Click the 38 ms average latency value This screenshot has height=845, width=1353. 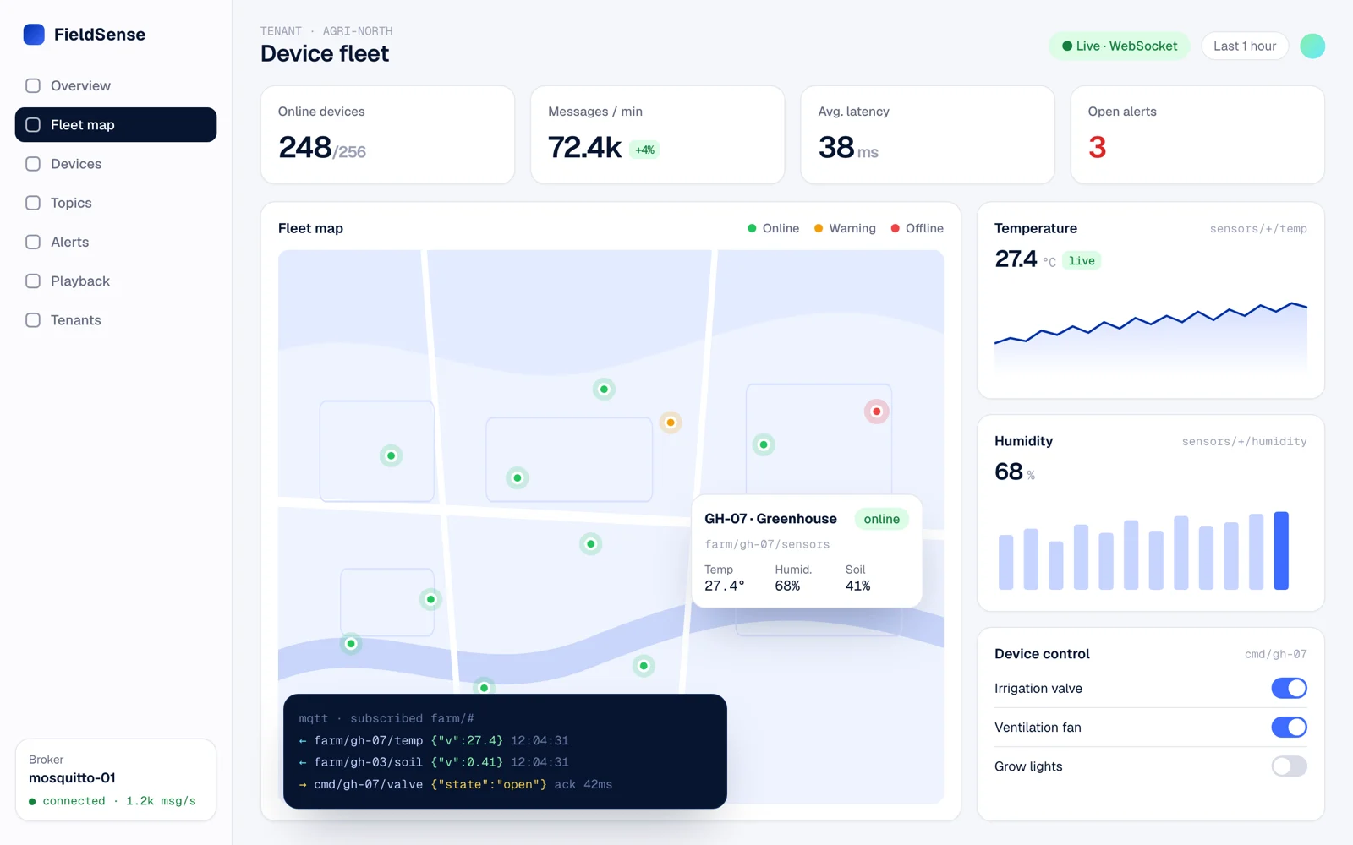click(x=848, y=148)
